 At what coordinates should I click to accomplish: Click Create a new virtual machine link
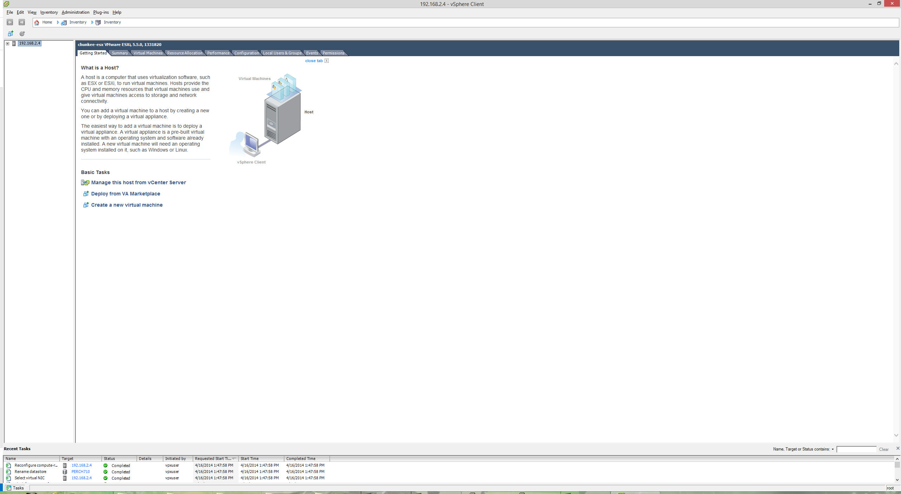(127, 205)
